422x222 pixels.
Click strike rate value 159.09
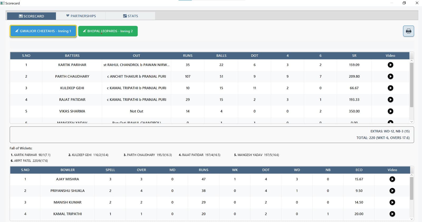pos(354,65)
